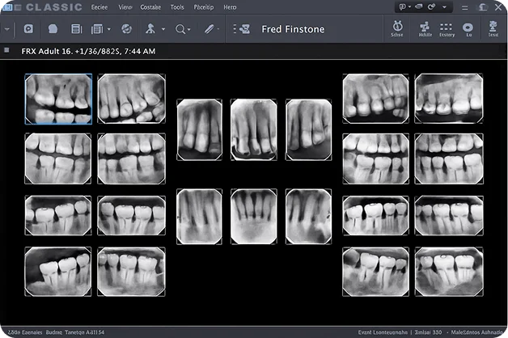The image size is (508, 338).
Task: Click the status bar entry ending in 330
Action: (x=428, y=332)
